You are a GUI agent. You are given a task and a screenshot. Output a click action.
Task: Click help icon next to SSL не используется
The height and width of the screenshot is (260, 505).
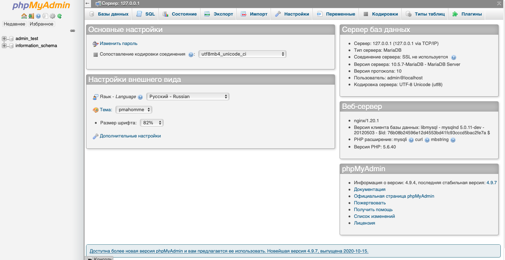454,57
